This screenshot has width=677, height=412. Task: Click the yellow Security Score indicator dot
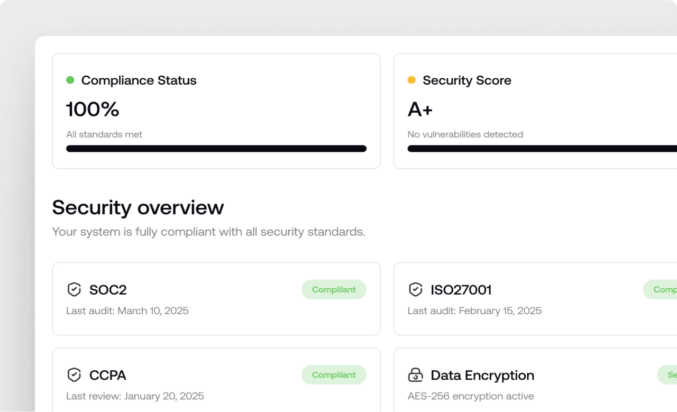point(411,79)
